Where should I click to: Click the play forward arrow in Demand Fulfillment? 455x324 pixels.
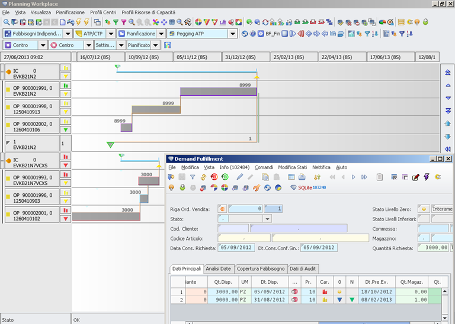coord(354,177)
